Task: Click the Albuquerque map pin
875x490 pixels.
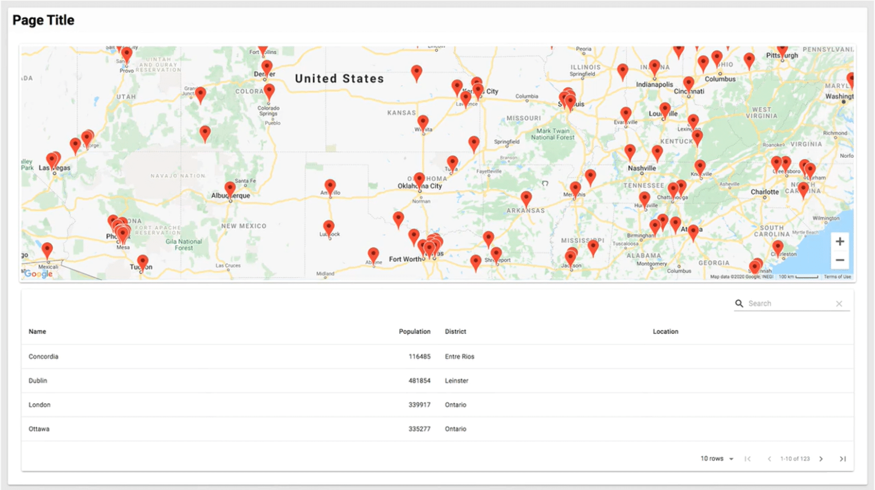Action: [x=230, y=189]
